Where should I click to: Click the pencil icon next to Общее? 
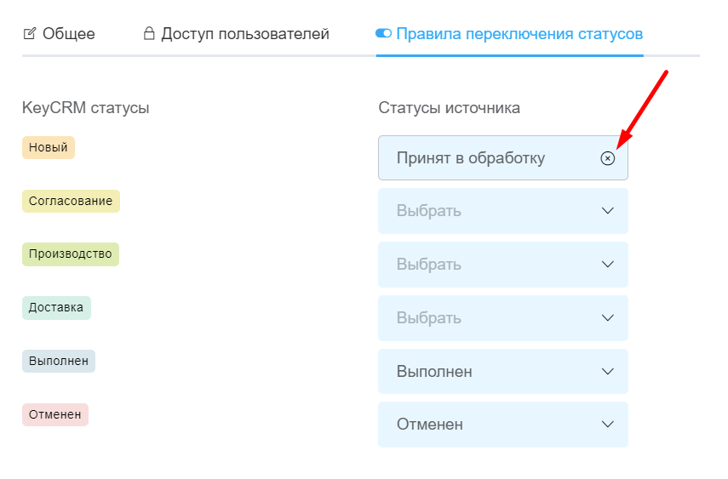point(30,34)
